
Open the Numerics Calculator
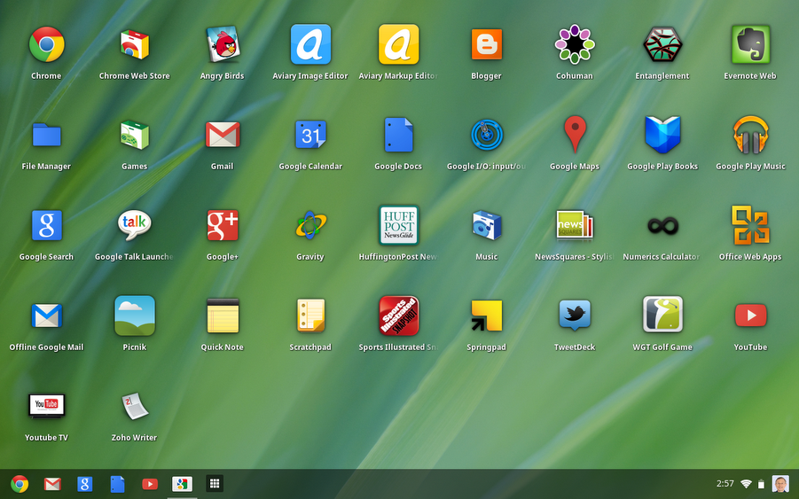click(x=662, y=225)
